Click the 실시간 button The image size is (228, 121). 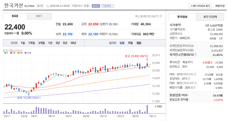(x=96, y=6)
